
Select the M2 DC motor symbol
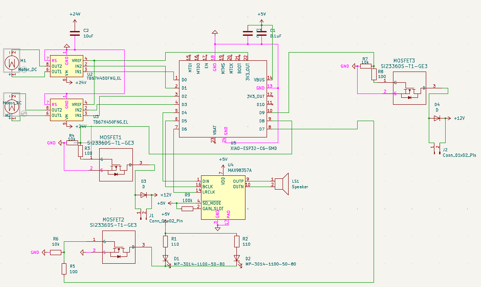click(12, 106)
